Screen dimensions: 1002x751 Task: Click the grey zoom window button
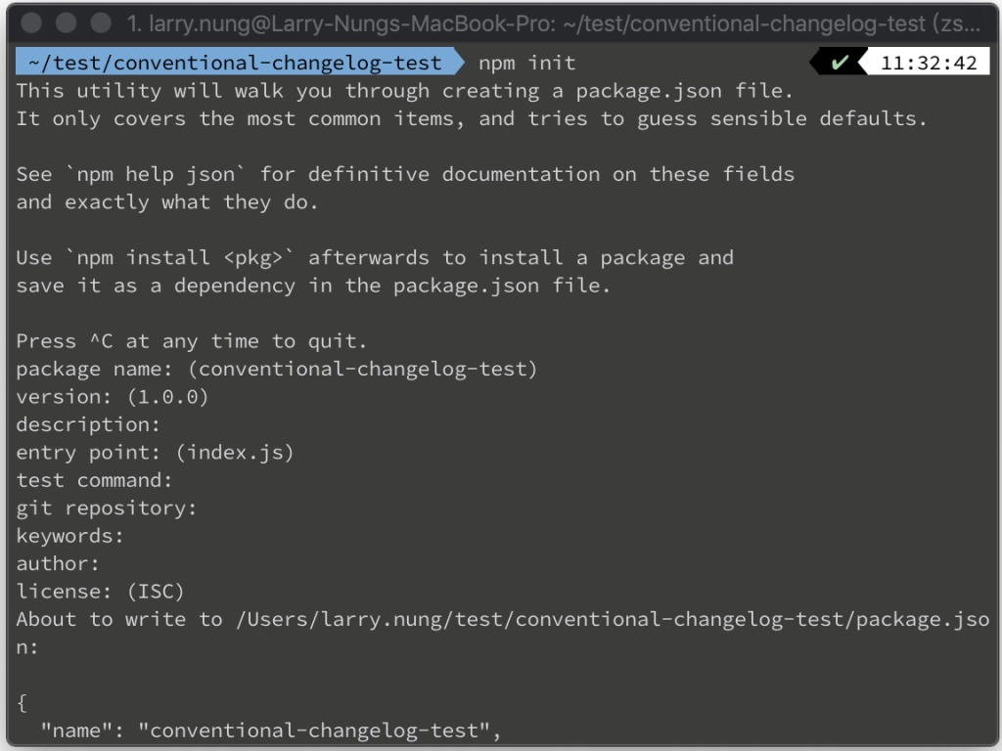101,23
